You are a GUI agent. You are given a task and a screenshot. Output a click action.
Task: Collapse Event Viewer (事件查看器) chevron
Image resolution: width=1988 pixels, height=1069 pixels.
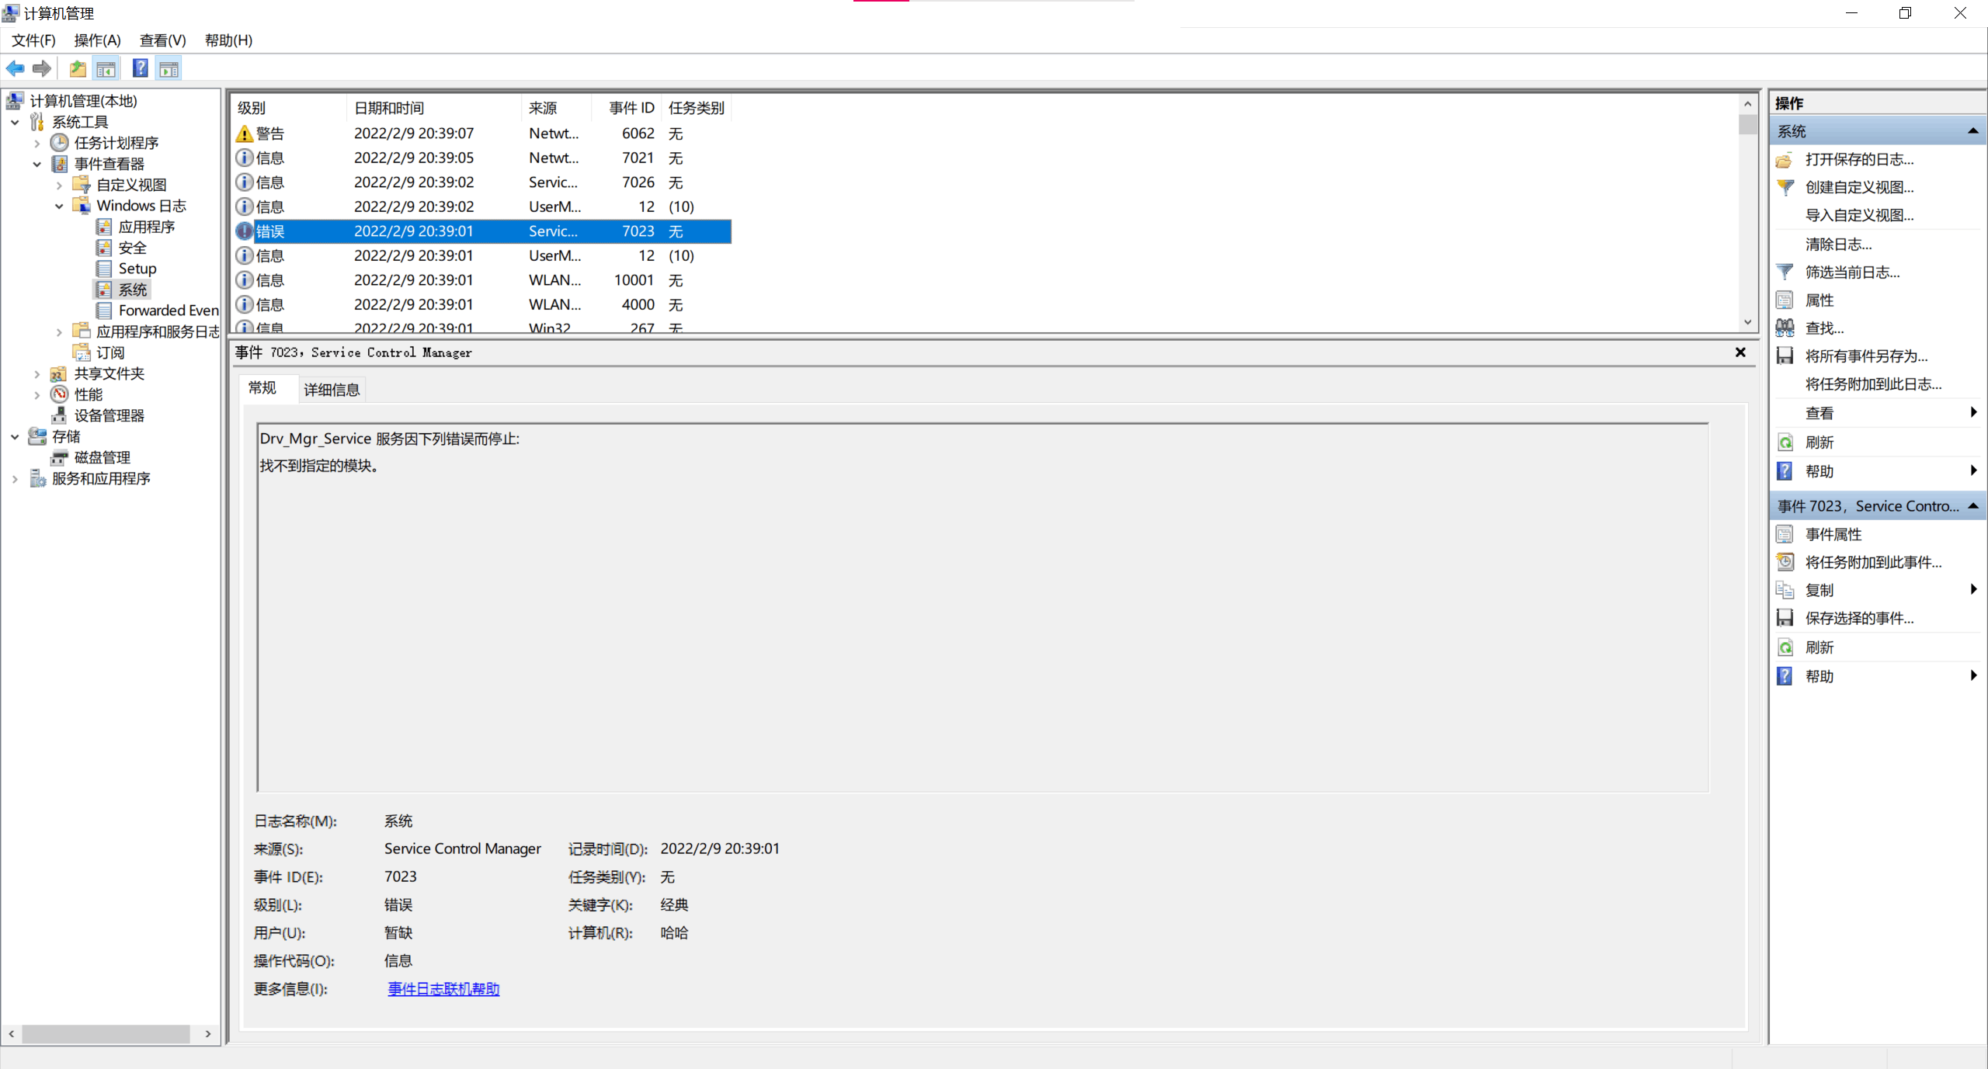tap(36, 164)
